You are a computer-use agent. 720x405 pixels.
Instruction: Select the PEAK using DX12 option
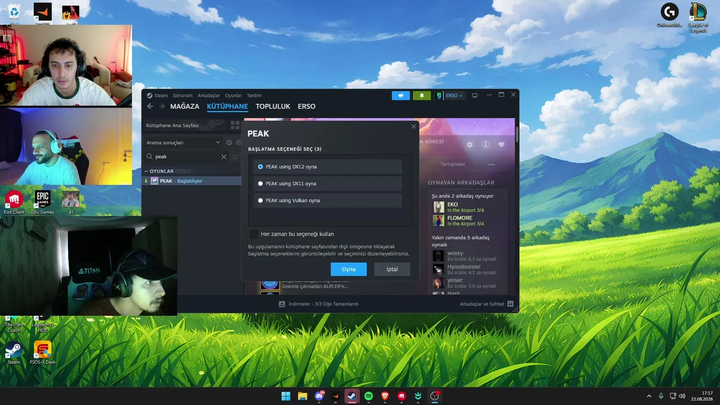(x=328, y=166)
